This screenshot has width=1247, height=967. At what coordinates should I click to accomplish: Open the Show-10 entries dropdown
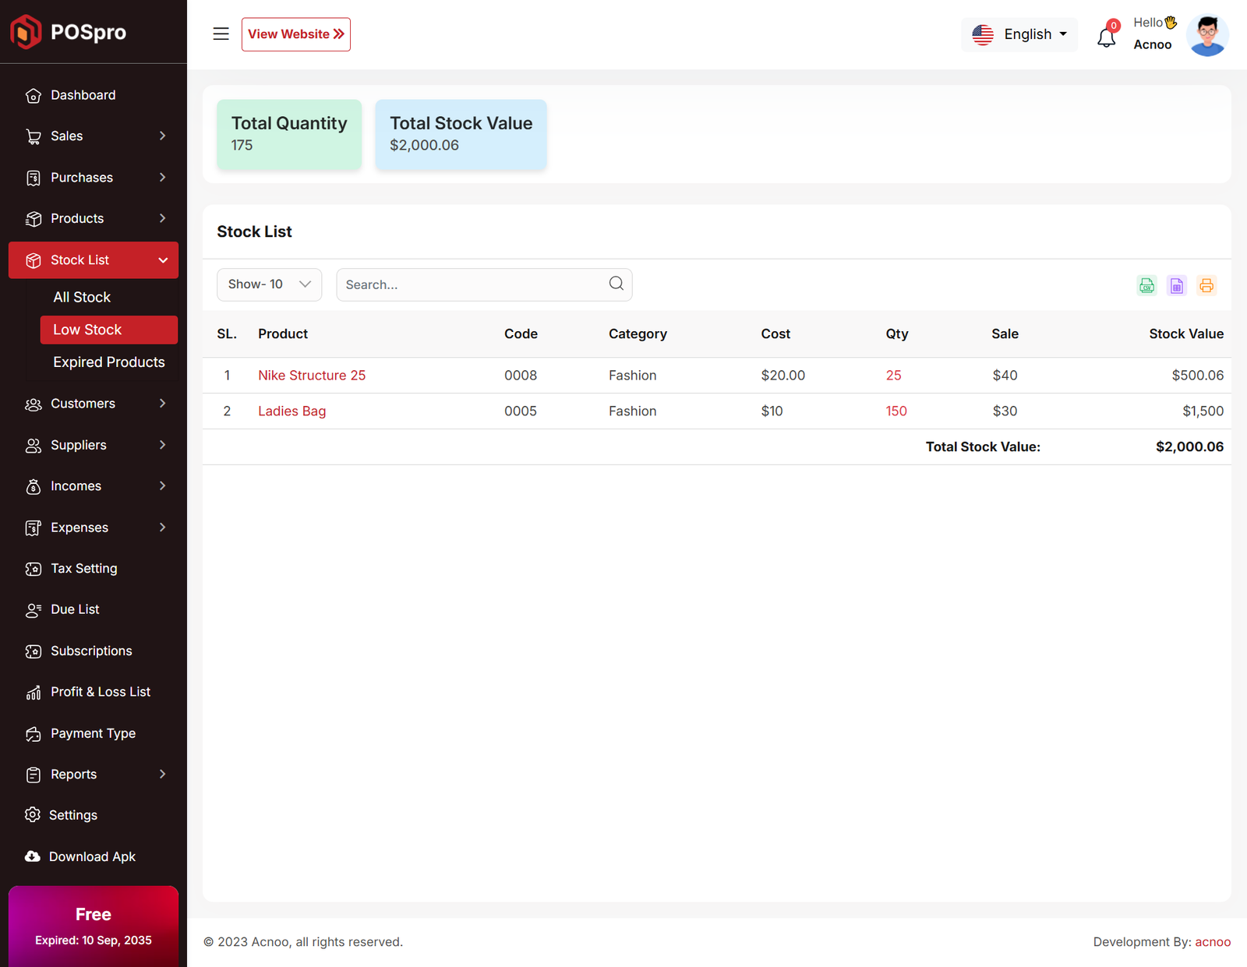269,284
